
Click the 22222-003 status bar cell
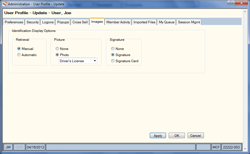(231, 147)
